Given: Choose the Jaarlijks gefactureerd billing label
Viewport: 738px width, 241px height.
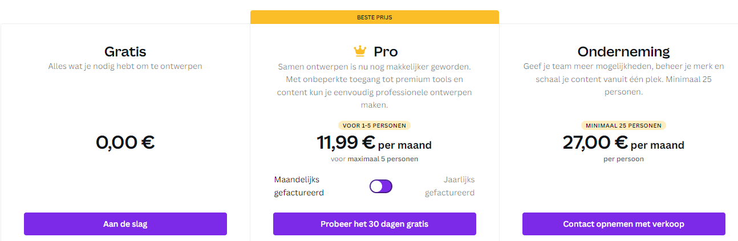Looking at the screenshot, I should click(x=449, y=186).
